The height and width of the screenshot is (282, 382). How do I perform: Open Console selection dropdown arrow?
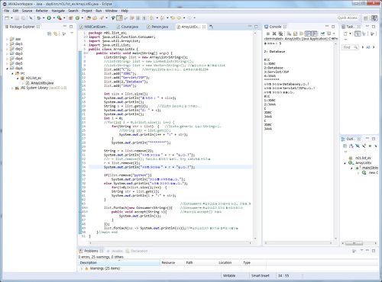point(333,34)
